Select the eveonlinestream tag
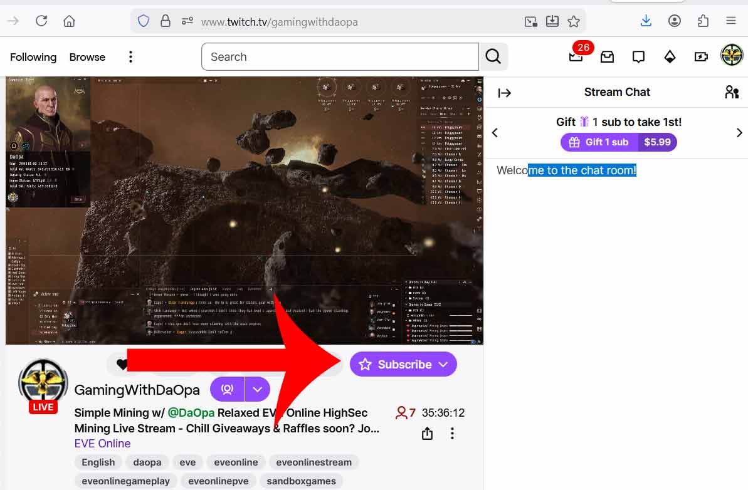The image size is (748, 490). pyautogui.click(x=314, y=462)
